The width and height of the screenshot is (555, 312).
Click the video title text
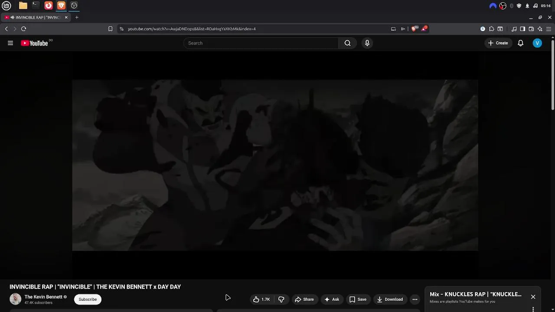pyautogui.click(x=95, y=287)
